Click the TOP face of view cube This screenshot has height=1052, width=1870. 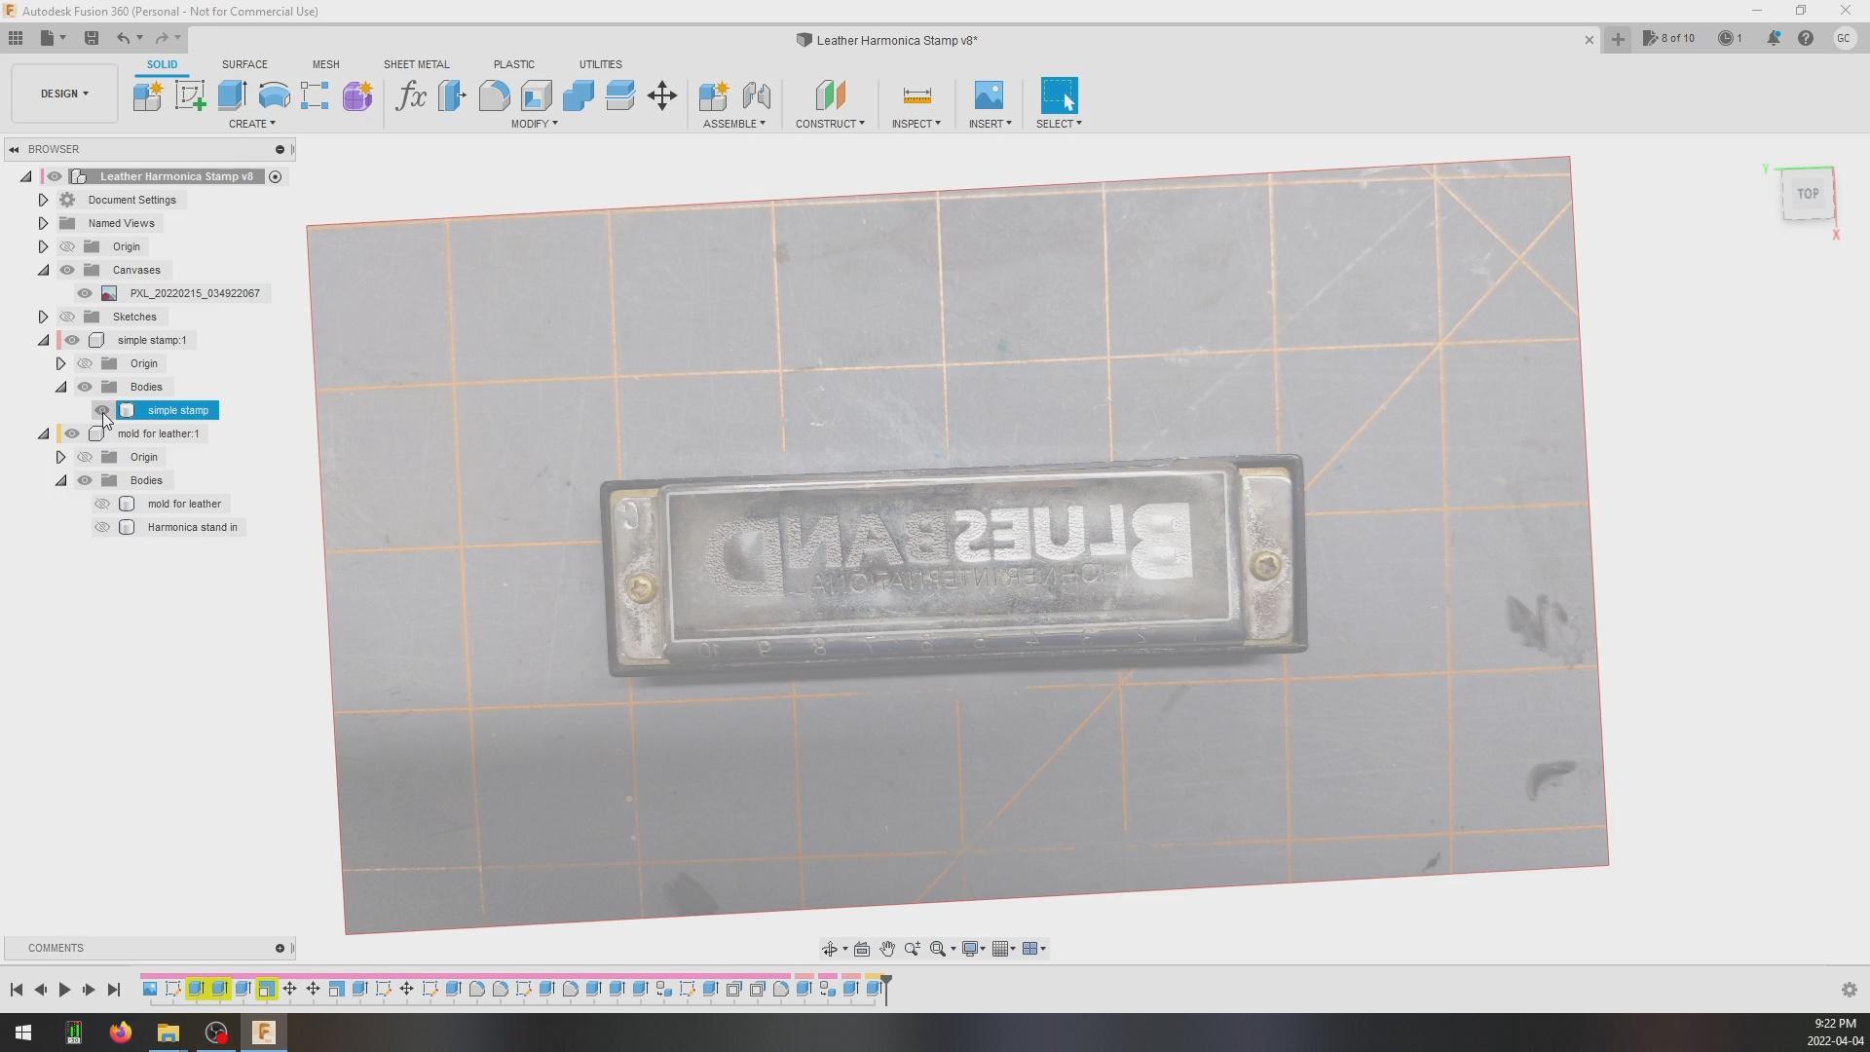[x=1808, y=194]
